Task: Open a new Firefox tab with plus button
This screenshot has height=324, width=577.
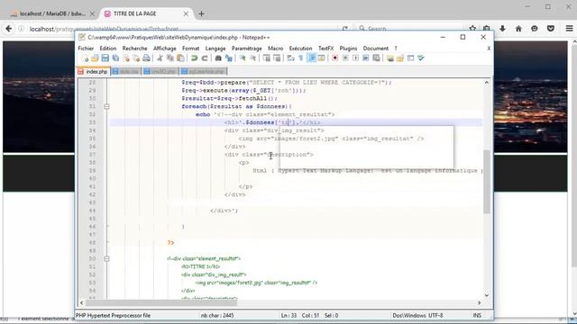Action: (x=201, y=13)
